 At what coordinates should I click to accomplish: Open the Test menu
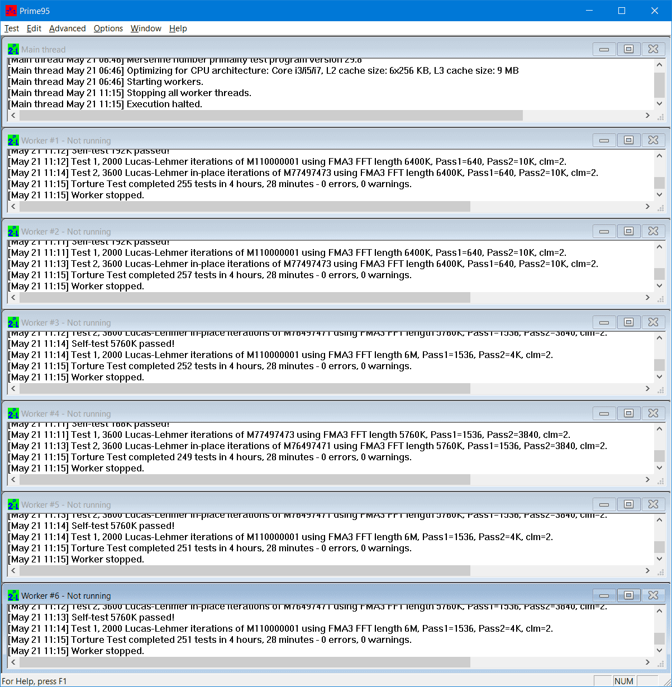[12, 28]
